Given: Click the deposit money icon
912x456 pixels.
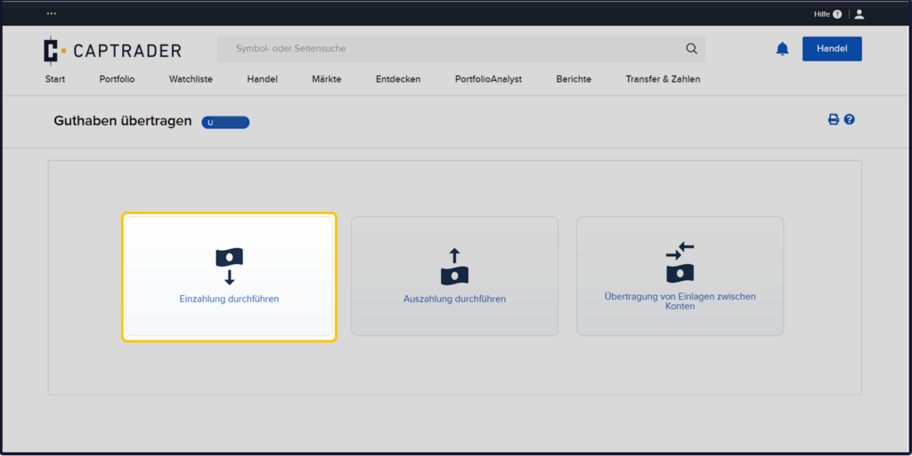Looking at the screenshot, I should 229,266.
